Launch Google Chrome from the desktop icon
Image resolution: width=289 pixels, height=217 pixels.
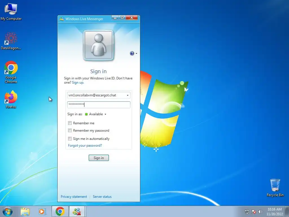click(11, 72)
